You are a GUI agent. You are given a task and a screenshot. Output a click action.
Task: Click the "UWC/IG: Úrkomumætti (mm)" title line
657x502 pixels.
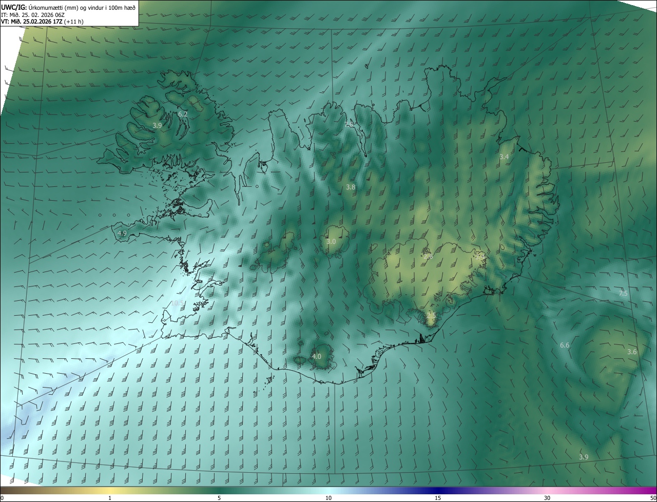(x=68, y=7)
